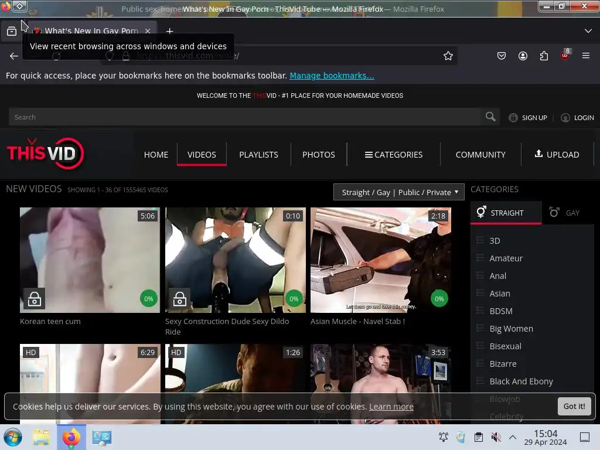Open the control panel taskbar app
Screen dimensions: 600x450
point(102,437)
